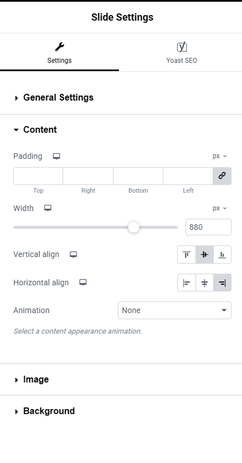
Task: Open responsive device icon next to Padding
Action: tap(57, 156)
